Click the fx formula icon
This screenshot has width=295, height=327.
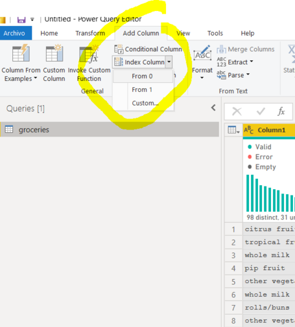[x=281, y=111]
